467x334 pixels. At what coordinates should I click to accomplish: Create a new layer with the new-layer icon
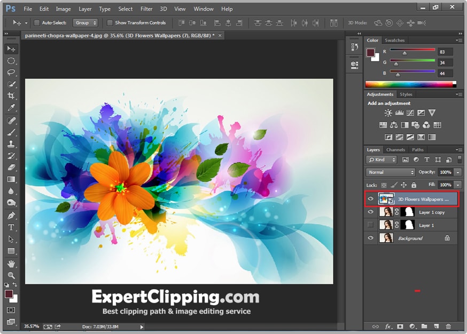(435, 326)
